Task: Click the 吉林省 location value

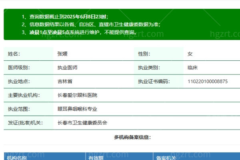Action: (65, 81)
